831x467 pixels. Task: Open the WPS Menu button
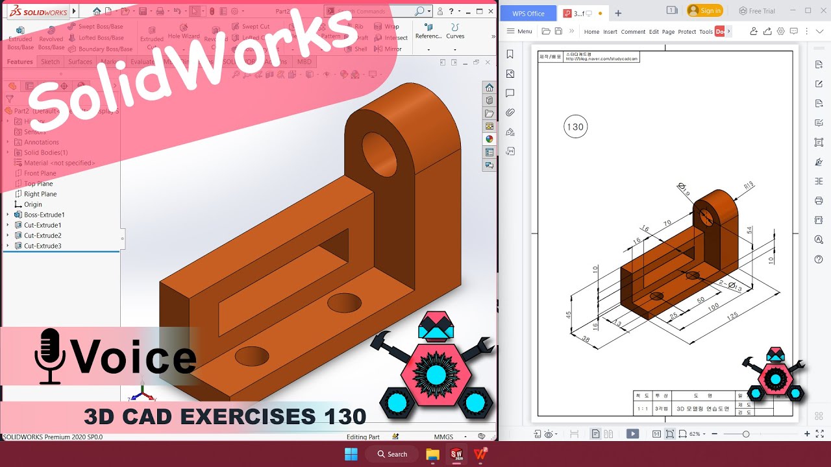pos(519,31)
